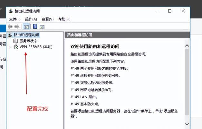The height and width of the screenshot is (129, 202).
Task: Open the blue Help question-mark icon
Action: pyautogui.click(x=35, y=26)
